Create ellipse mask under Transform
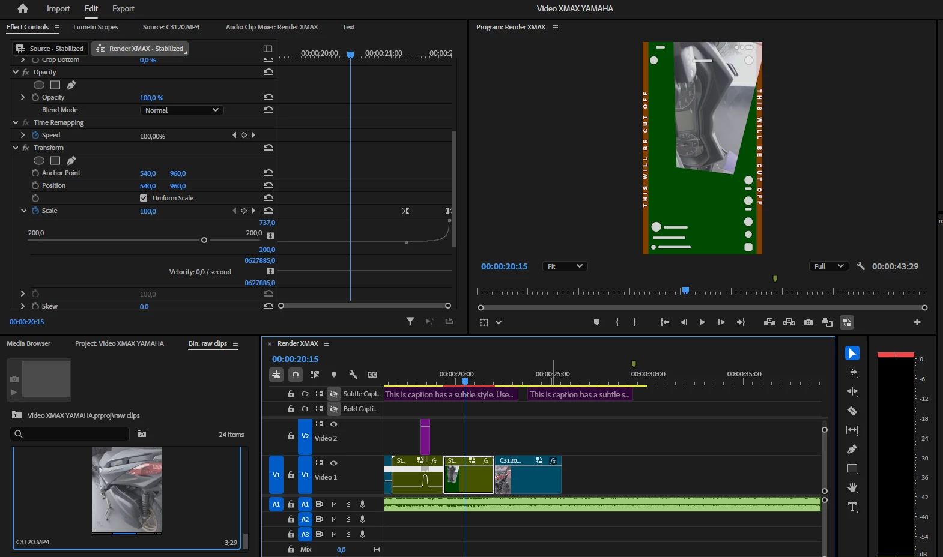Screen dimensions: 943x557 (39, 160)
